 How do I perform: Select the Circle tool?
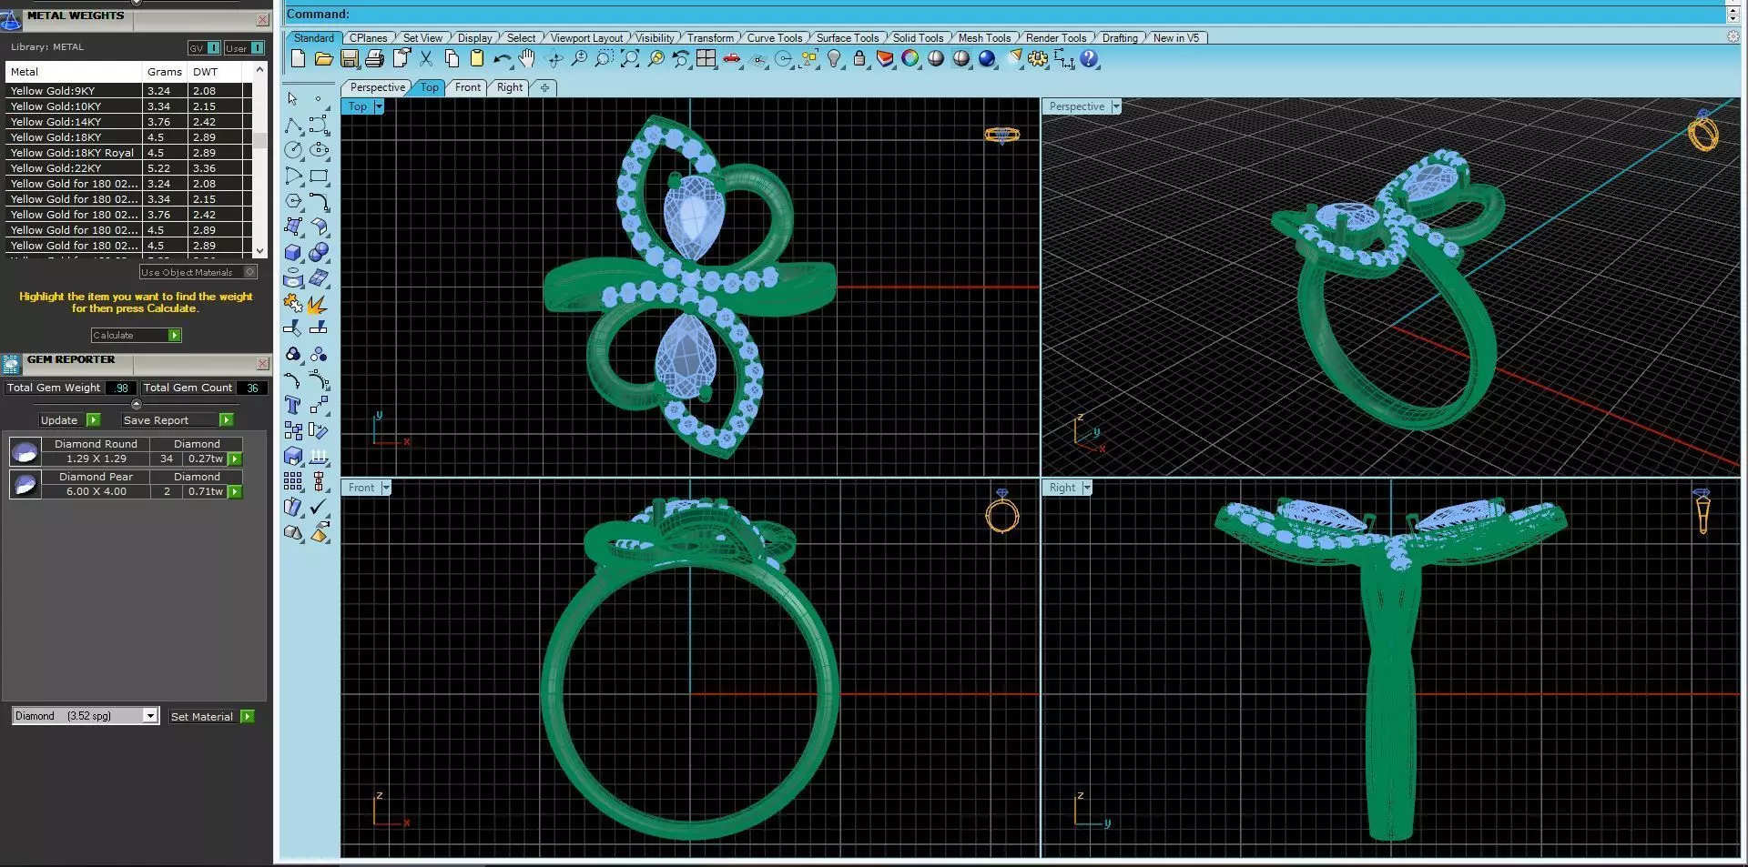(293, 150)
